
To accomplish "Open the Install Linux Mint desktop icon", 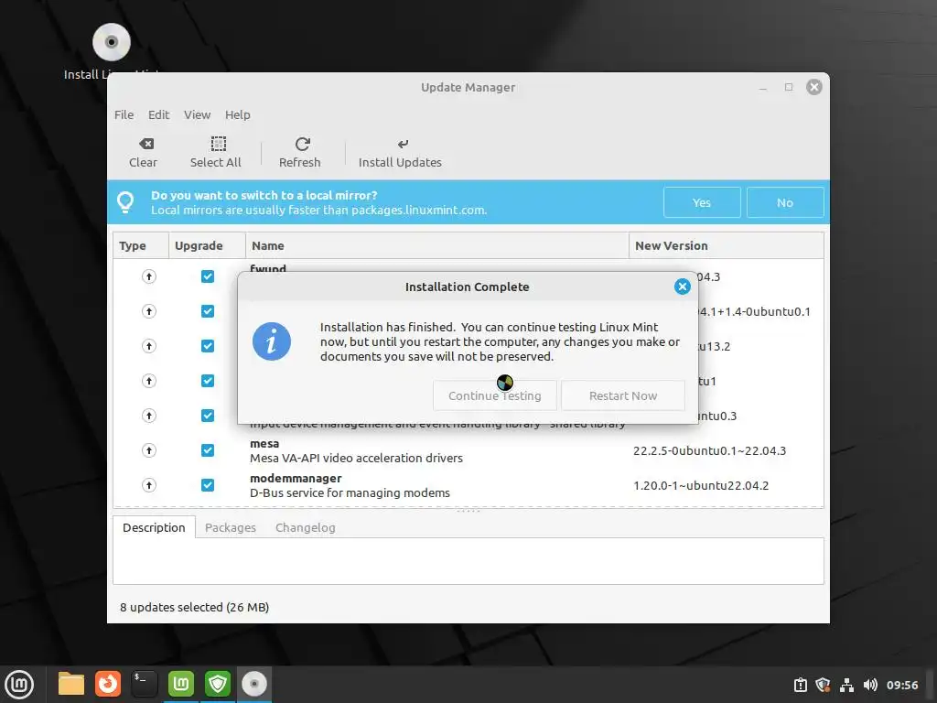I will [112, 42].
